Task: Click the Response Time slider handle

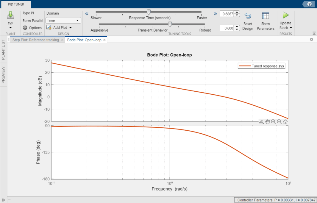Action: point(149,12)
